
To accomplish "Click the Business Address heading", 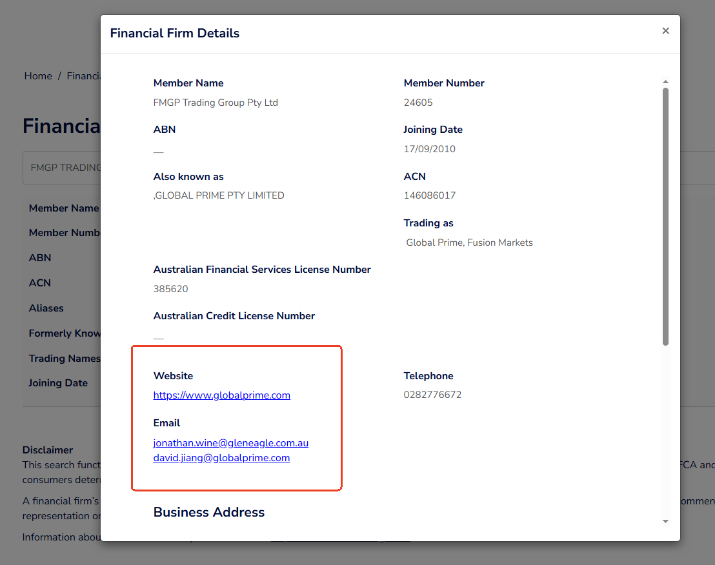I will point(209,512).
